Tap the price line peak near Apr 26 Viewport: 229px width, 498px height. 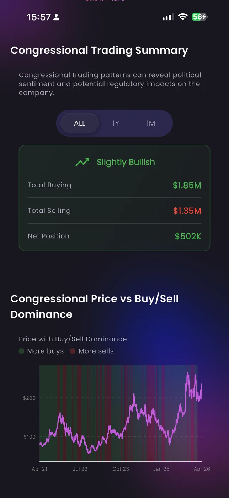(x=188, y=373)
